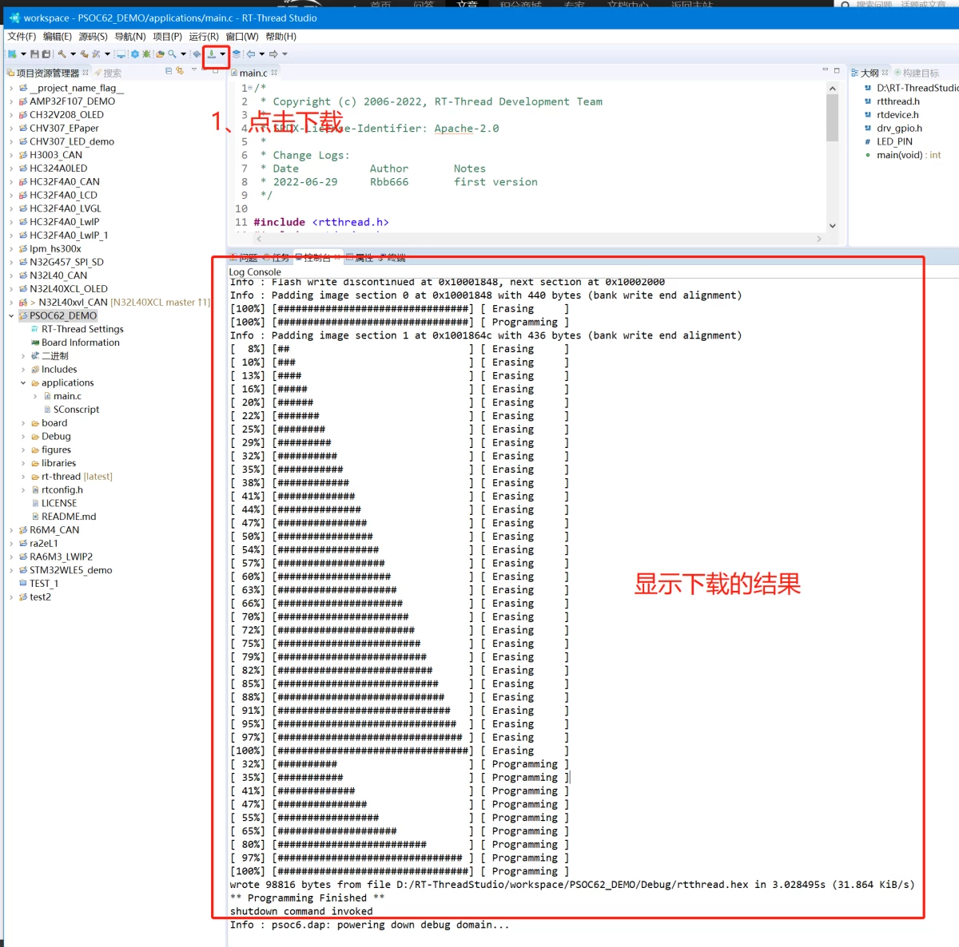This screenshot has width=959, height=947.
Task: Click the Back navigation arrow icon
Action: [x=249, y=53]
